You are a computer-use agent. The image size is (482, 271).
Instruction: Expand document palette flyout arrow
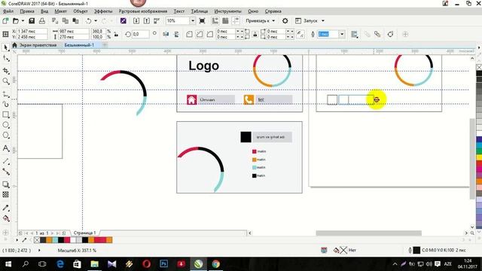pyautogui.click(x=17, y=240)
